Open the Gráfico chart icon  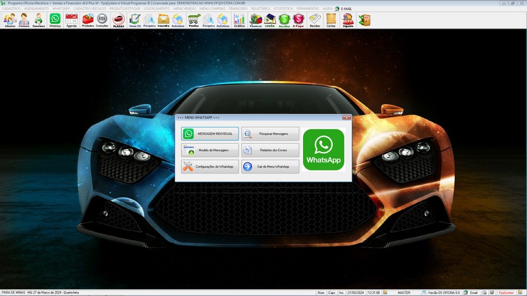239,20
